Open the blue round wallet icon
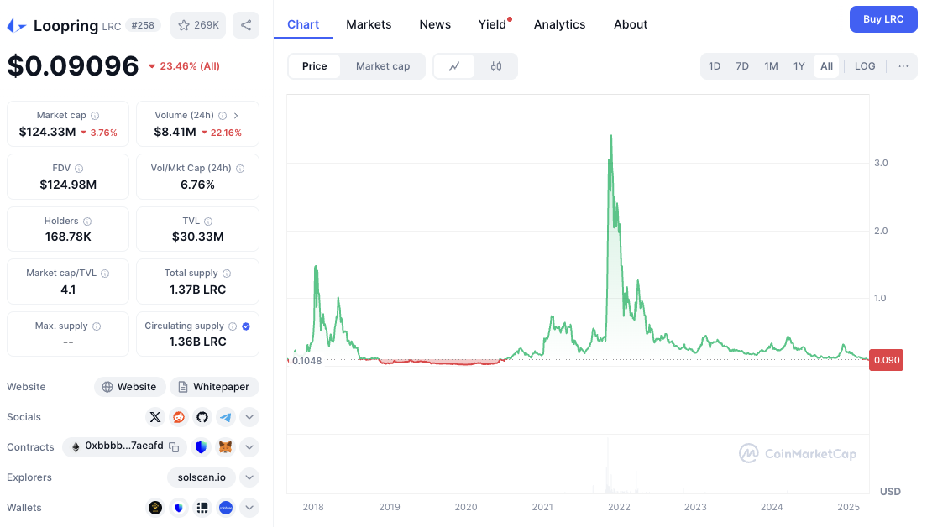Image resolution: width=927 pixels, height=527 pixels. point(226,508)
